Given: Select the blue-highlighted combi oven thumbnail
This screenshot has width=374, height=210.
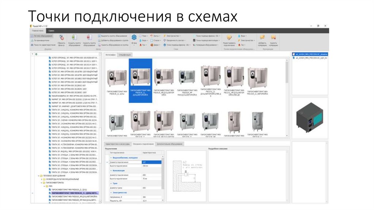Looking at the screenshot, I should (141, 81).
